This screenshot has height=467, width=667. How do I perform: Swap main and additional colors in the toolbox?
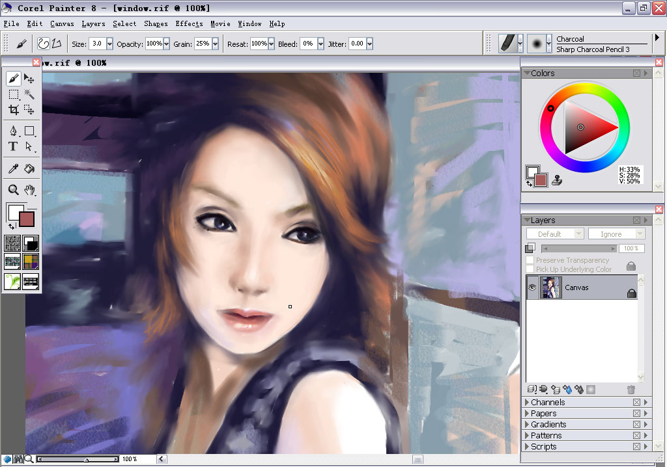tap(12, 226)
